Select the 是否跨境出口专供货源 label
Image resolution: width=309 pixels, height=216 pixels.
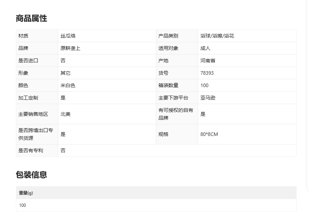click(36, 134)
